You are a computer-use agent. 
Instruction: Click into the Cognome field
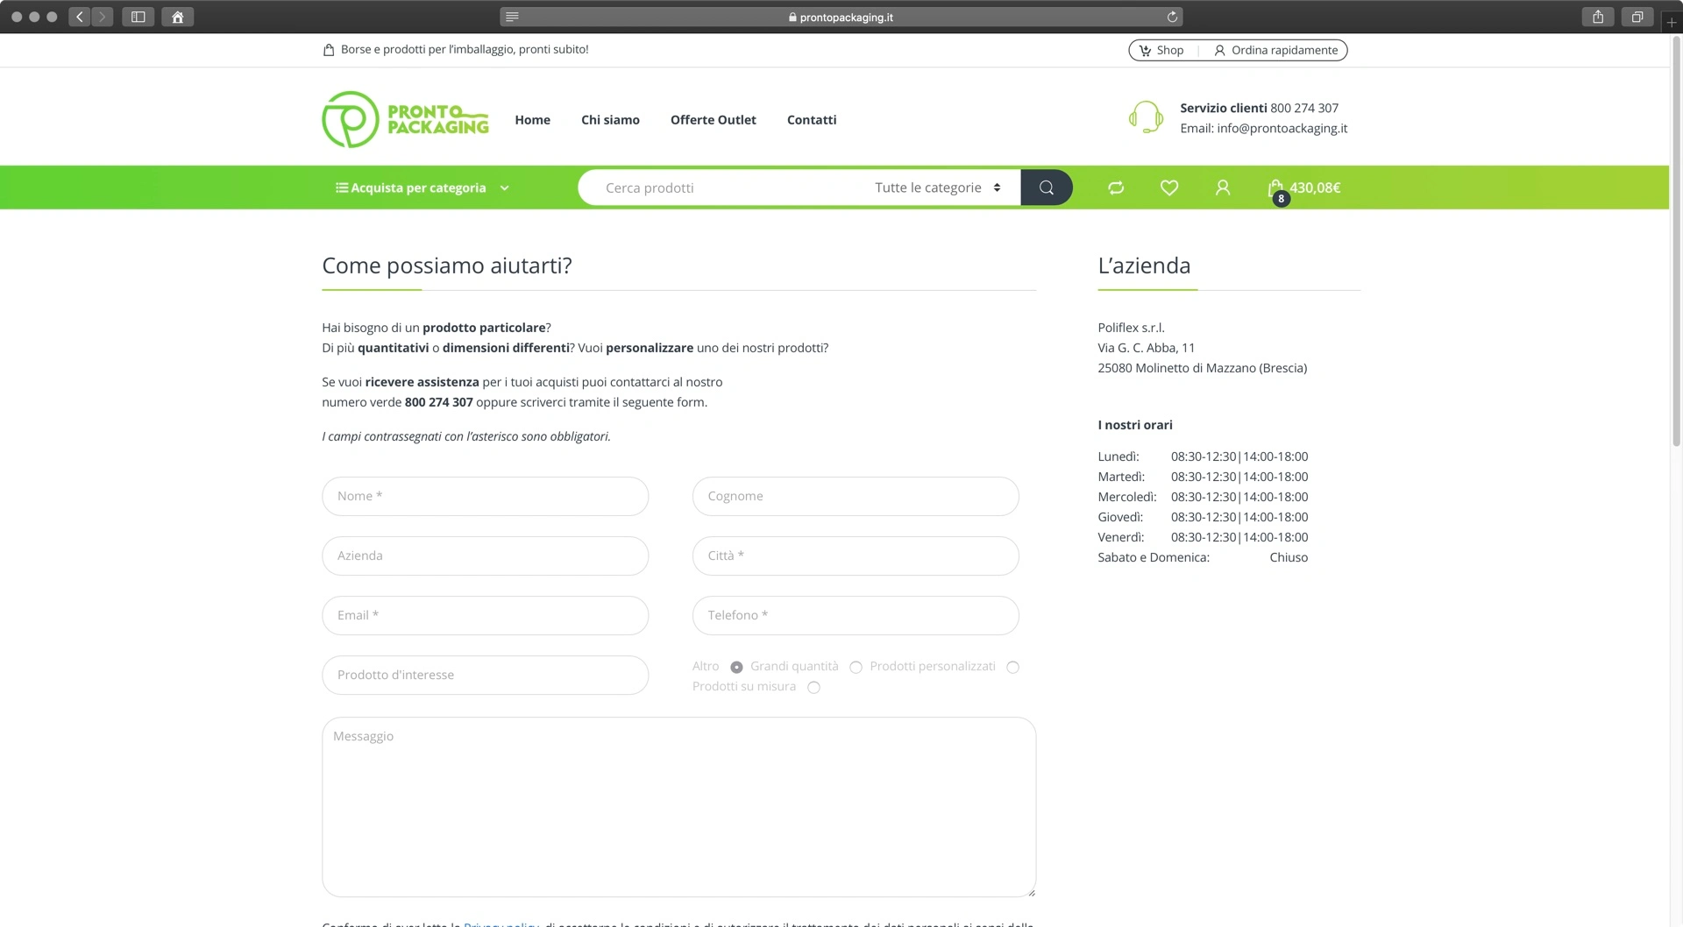click(856, 496)
